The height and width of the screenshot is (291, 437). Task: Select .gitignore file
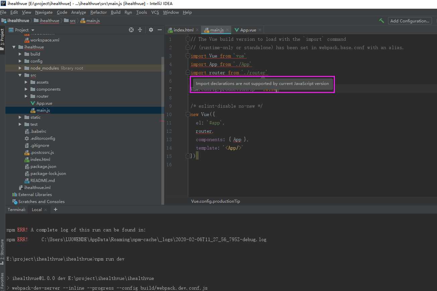(x=40, y=145)
